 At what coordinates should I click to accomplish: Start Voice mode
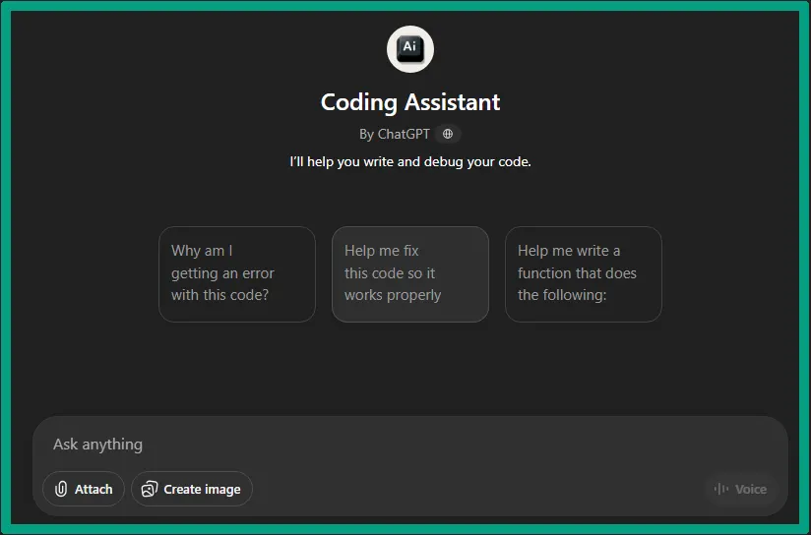point(741,489)
